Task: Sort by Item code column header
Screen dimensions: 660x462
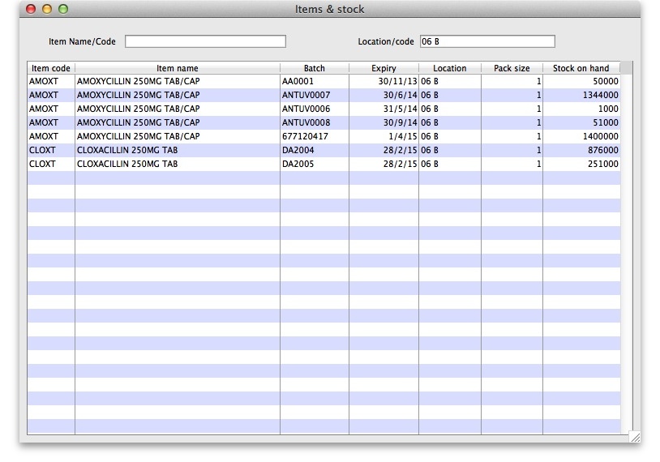Action: pos(50,68)
